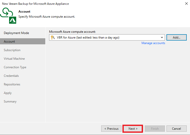Click the keys icon in account field
The width and height of the screenshot is (190, 135).
tap(53, 38)
